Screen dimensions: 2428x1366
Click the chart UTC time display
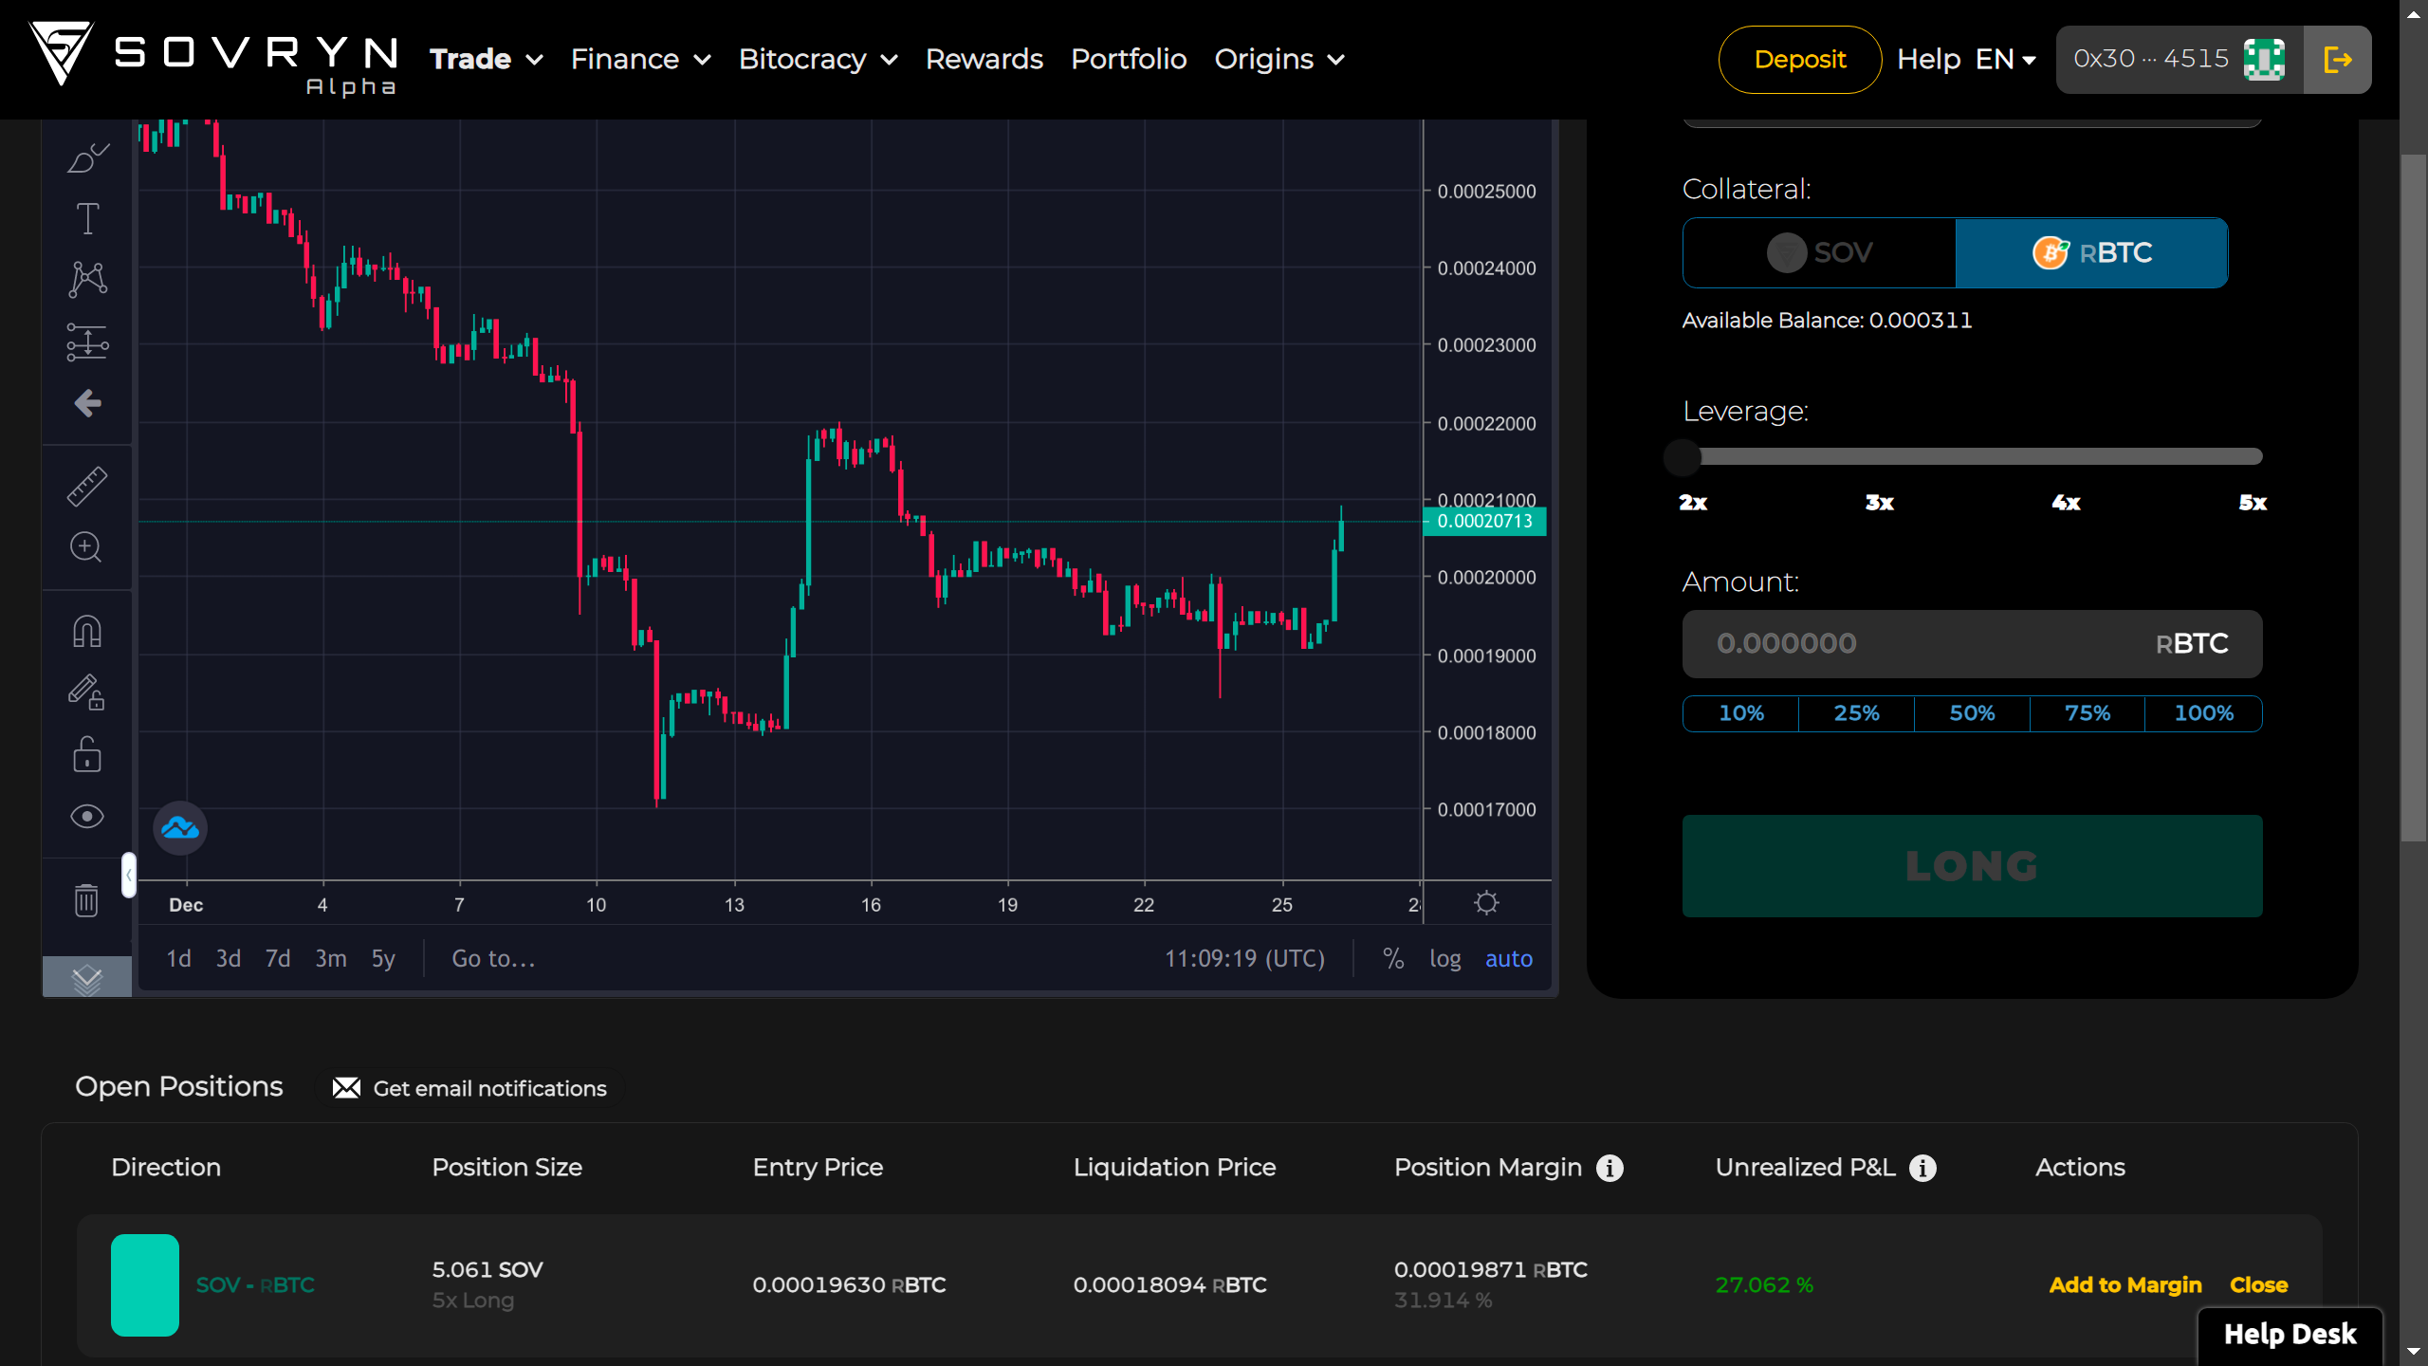tap(1244, 959)
